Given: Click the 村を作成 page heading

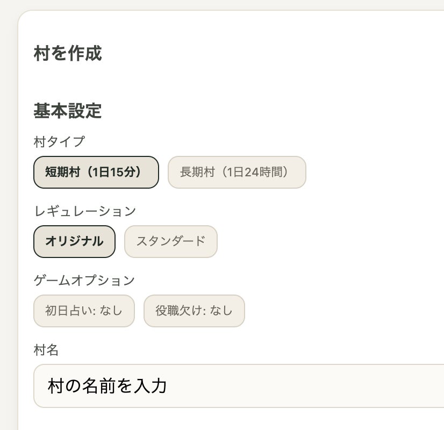Looking at the screenshot, I should [67, 53].
